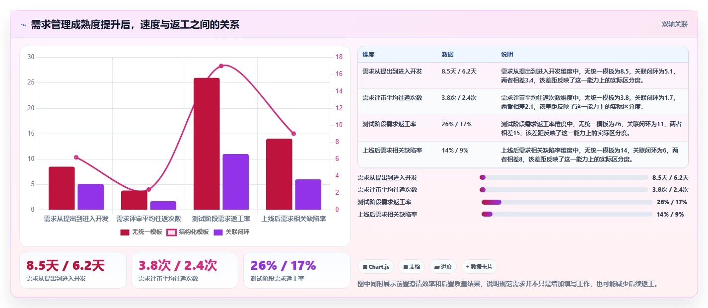Click the chart x-axis label 需求评审平均往返次数
The width and height of the screenshot is (708, 308).
[148, 219]
